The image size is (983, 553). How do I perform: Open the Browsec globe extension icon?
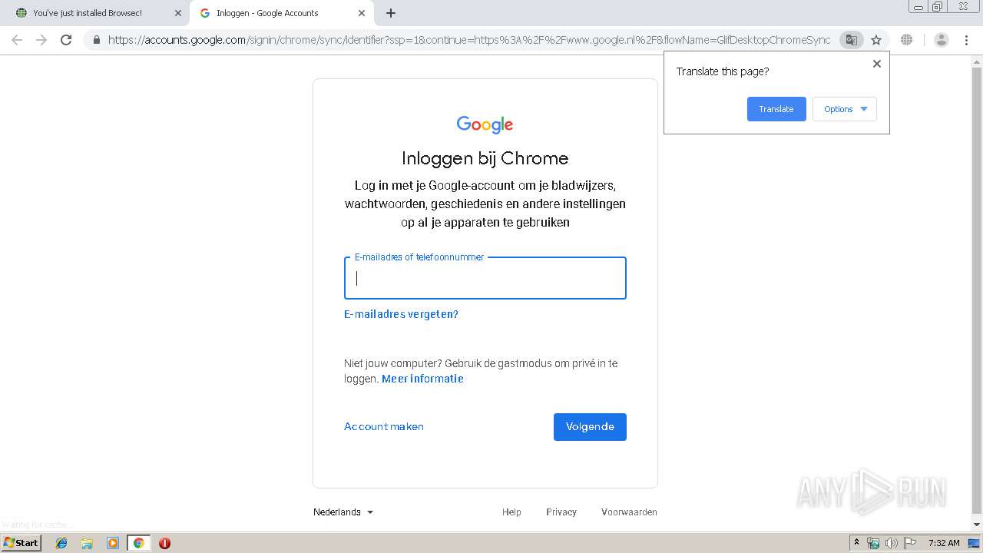[907, 40]
